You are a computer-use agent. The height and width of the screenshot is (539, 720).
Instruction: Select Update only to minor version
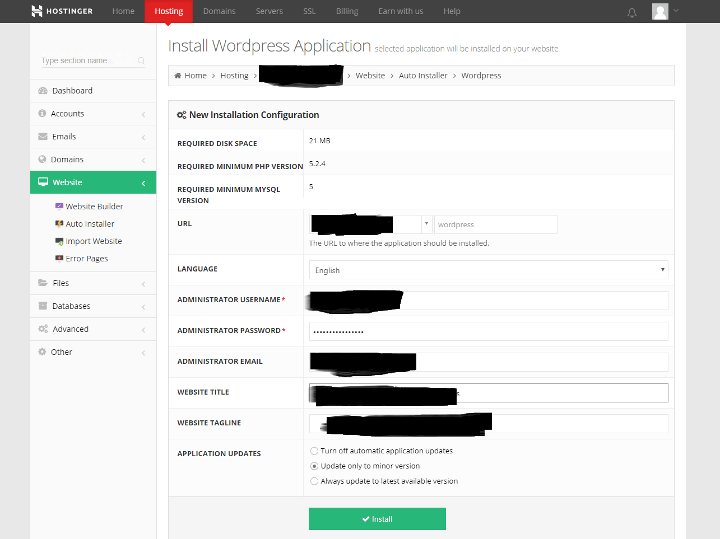click(314, 466)
